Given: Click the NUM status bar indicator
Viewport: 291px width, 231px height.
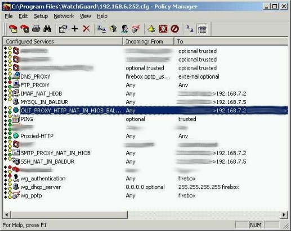Looking at the screenshot, I should 256,225.
